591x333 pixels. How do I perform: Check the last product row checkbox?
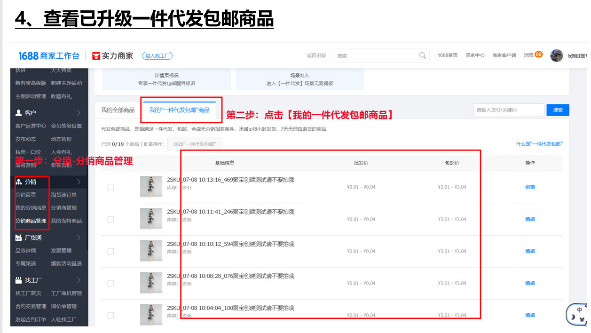[110, 315]
